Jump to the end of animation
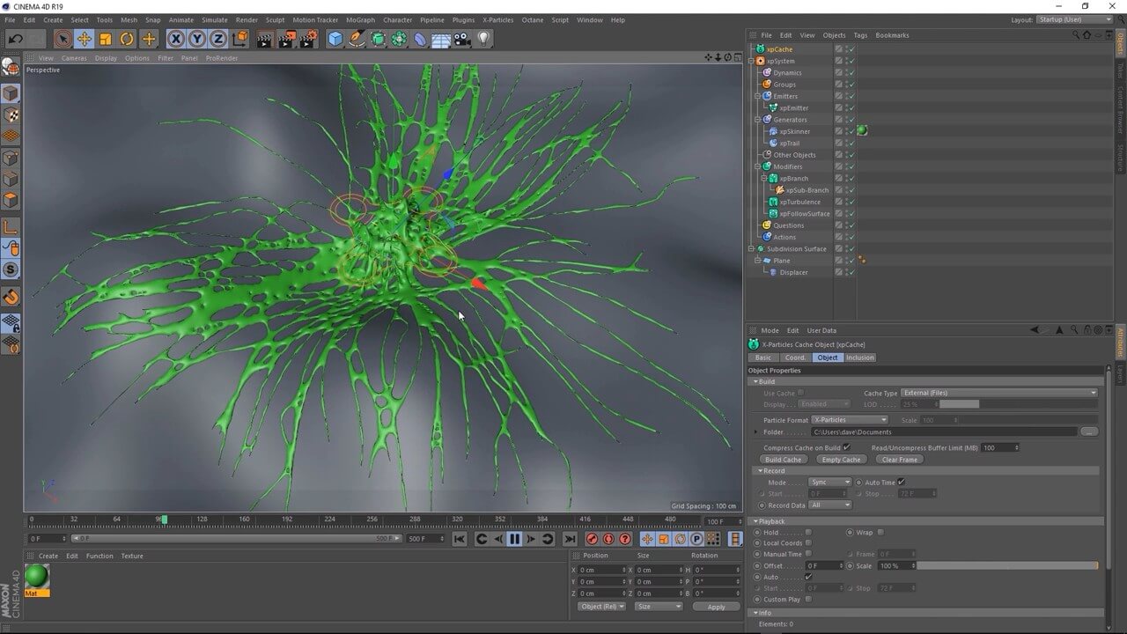The image size is (1127, 634). tap(570, 539)
